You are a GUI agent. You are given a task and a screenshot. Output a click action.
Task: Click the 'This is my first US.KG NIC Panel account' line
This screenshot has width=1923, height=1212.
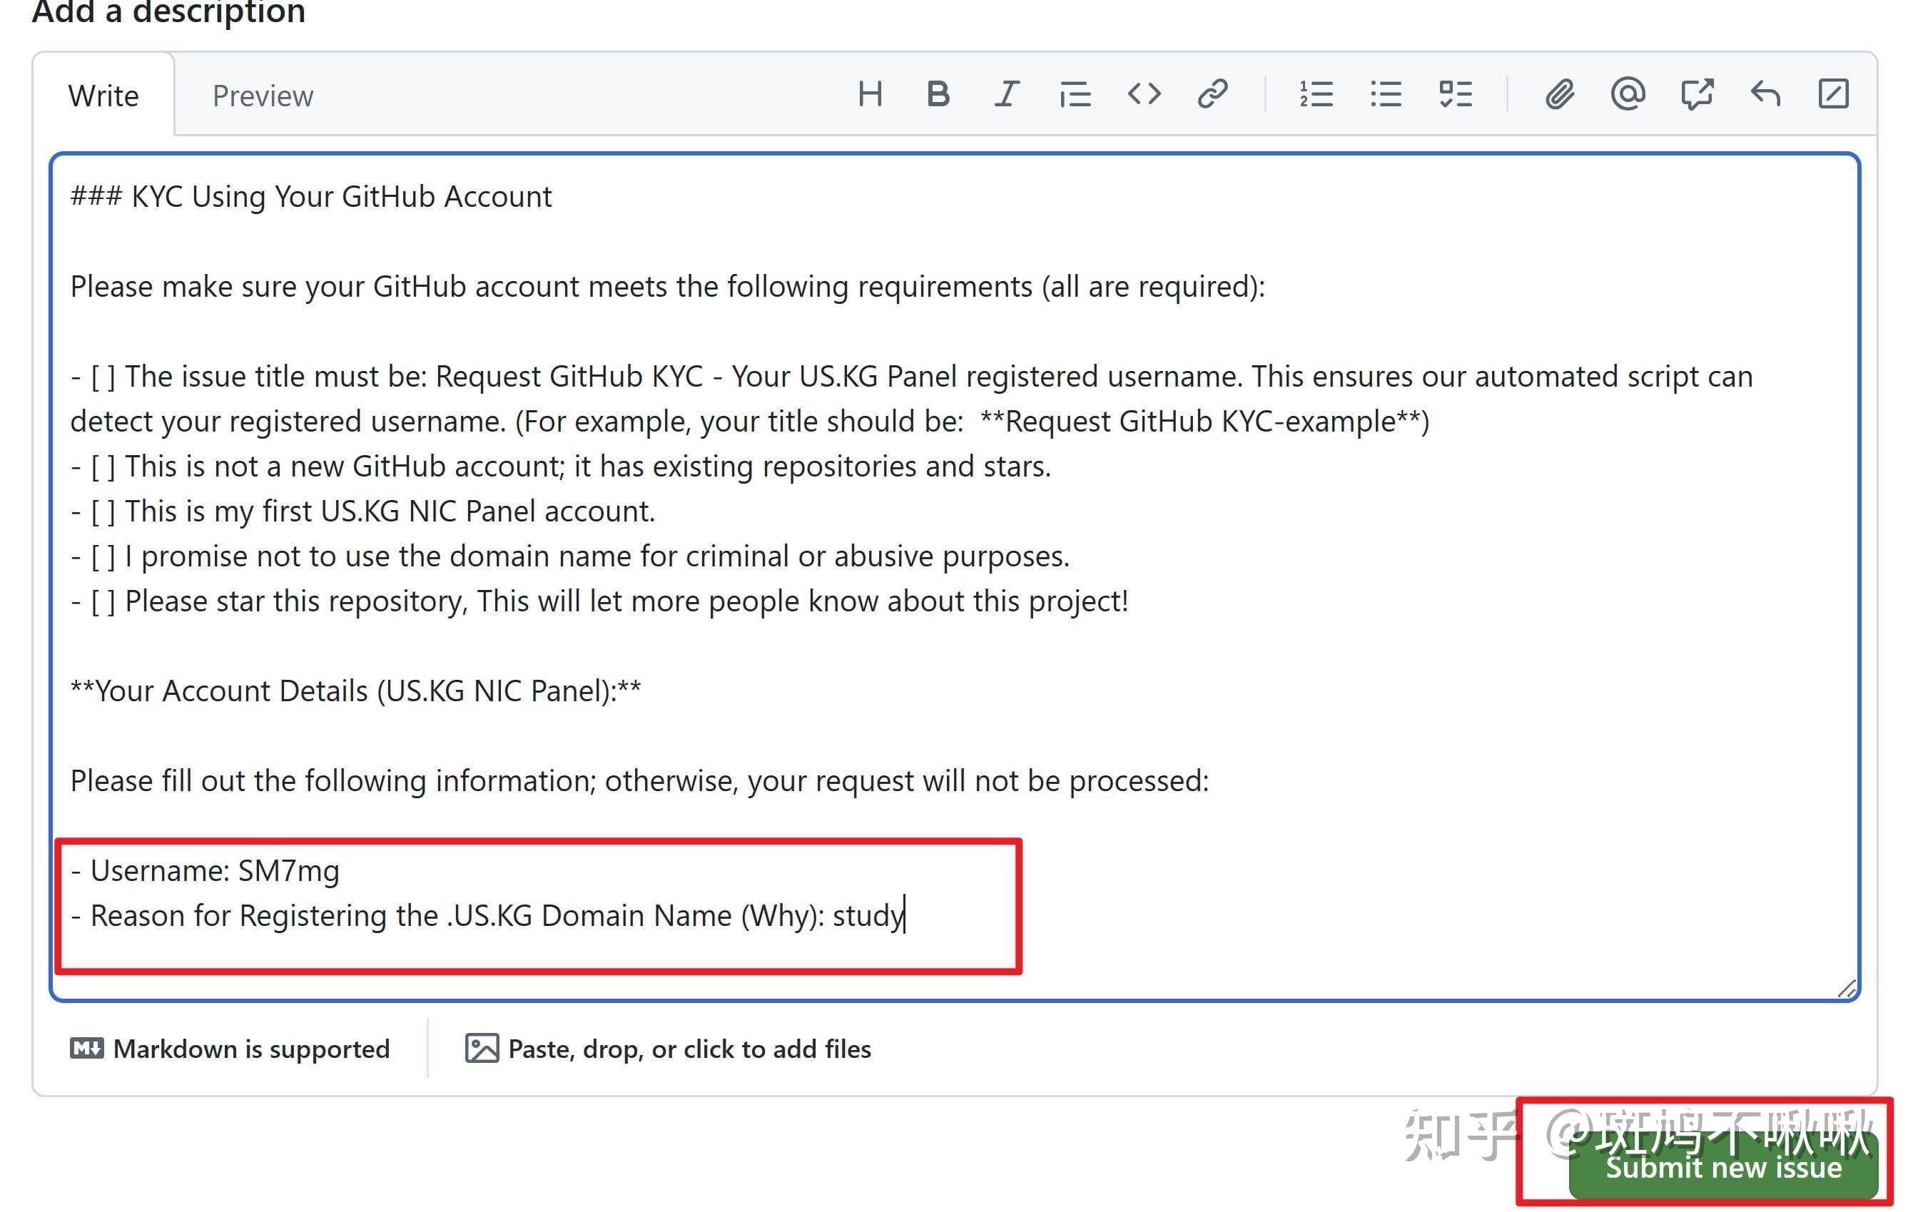click(x=362, y=511)
